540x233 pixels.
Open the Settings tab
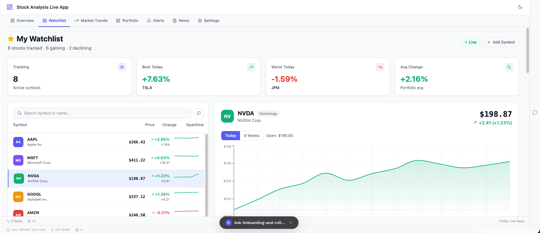208,20
